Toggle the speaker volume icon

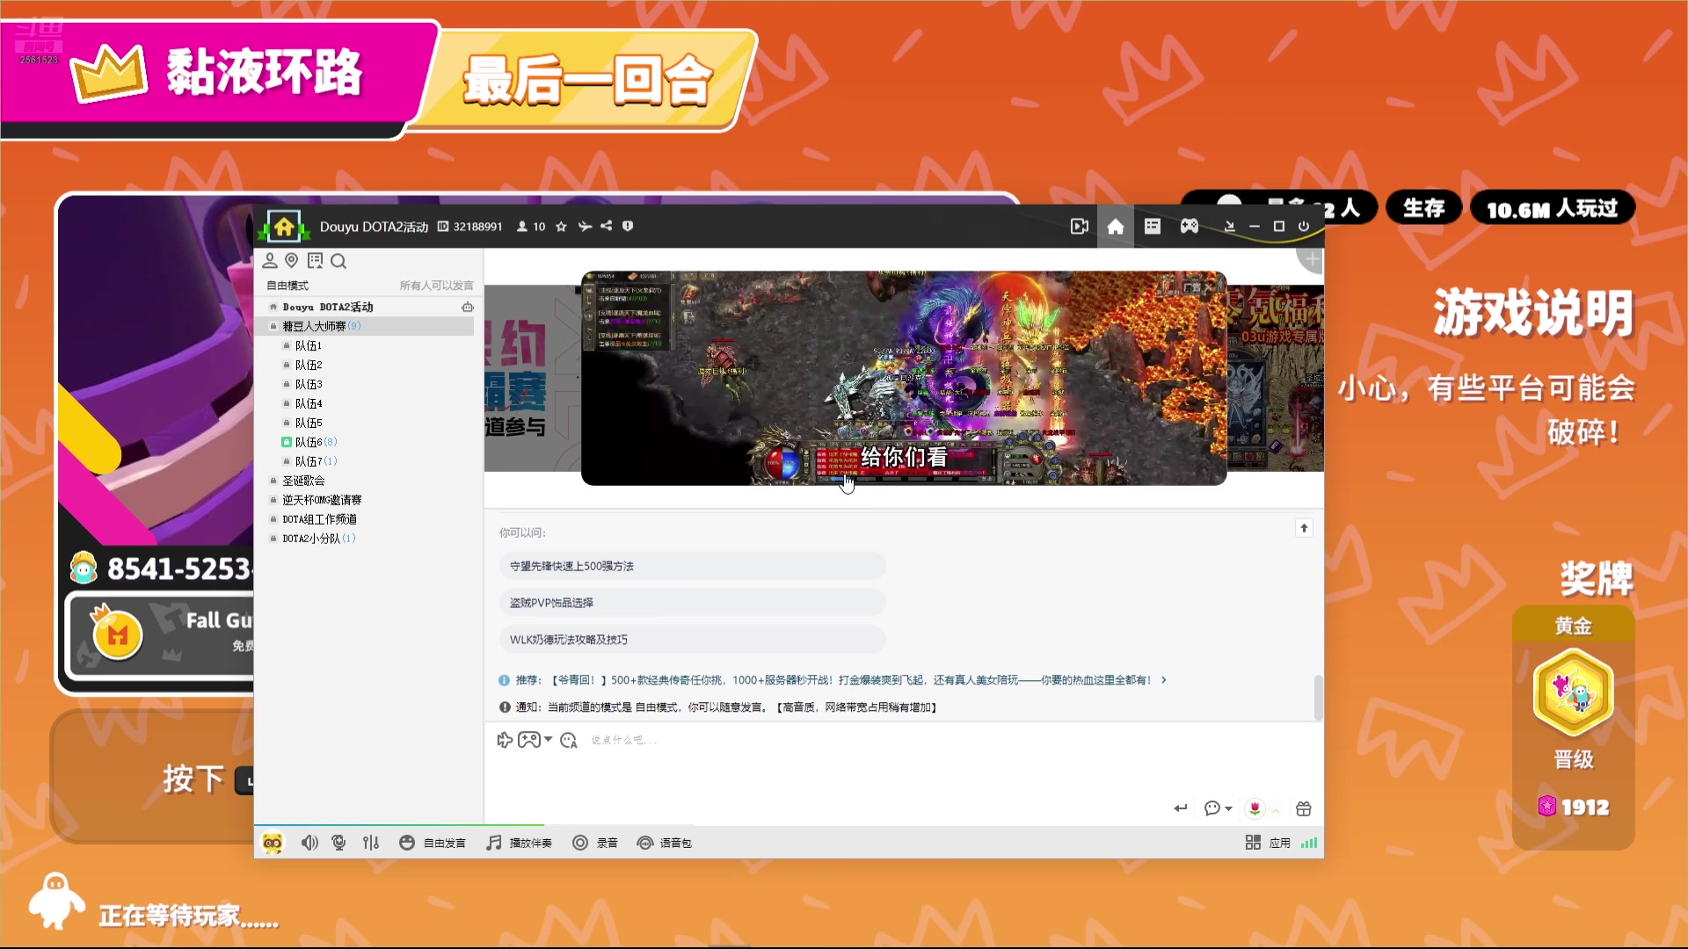[309, 843]
